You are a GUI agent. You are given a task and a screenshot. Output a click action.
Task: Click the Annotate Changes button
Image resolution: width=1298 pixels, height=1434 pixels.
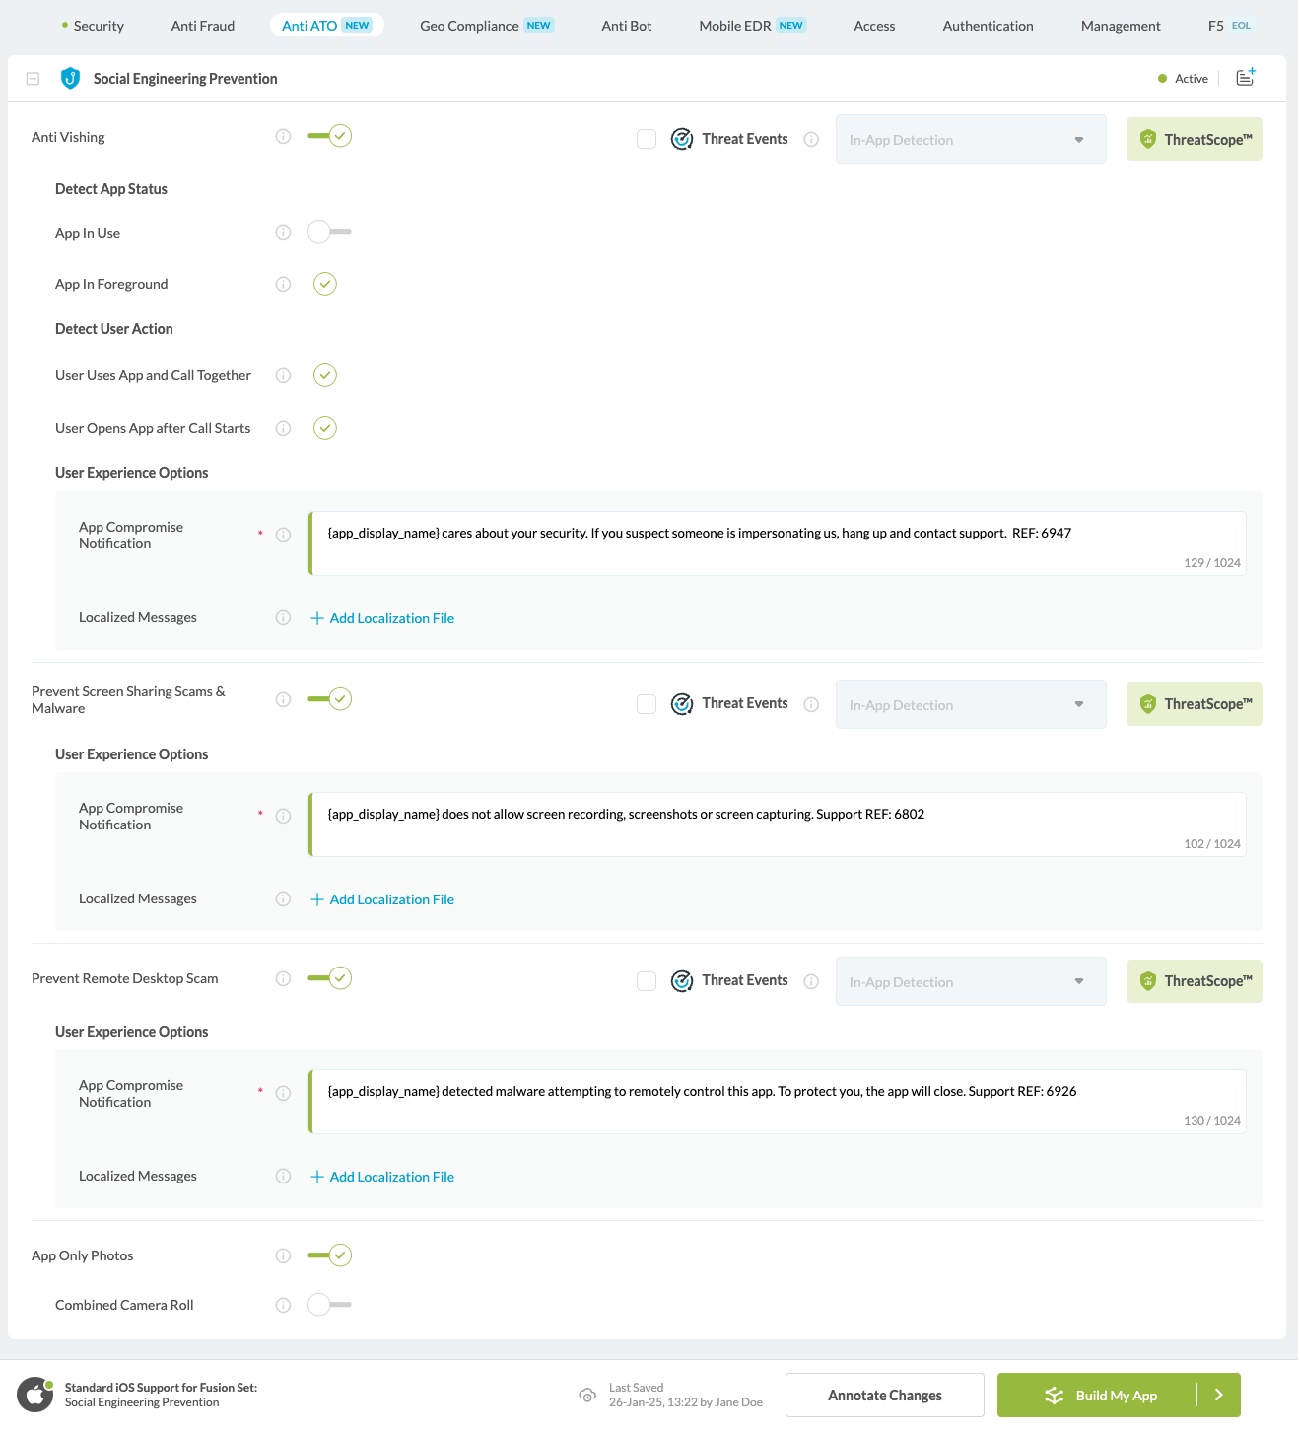(884, 1395)
